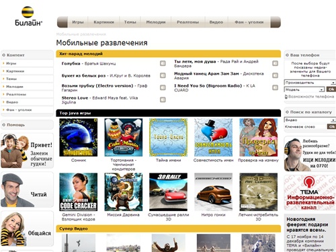Click Ok next to the Модель dropdown
The width and height of the screenshot is (336, 252).
pyautogui.click(x=331, y=89)
